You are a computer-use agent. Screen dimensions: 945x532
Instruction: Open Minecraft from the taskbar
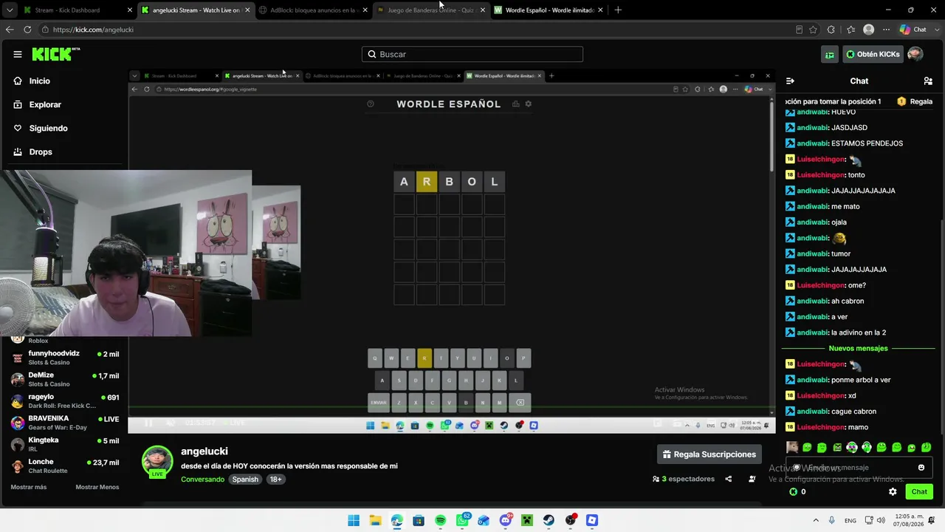pos(527,520)
